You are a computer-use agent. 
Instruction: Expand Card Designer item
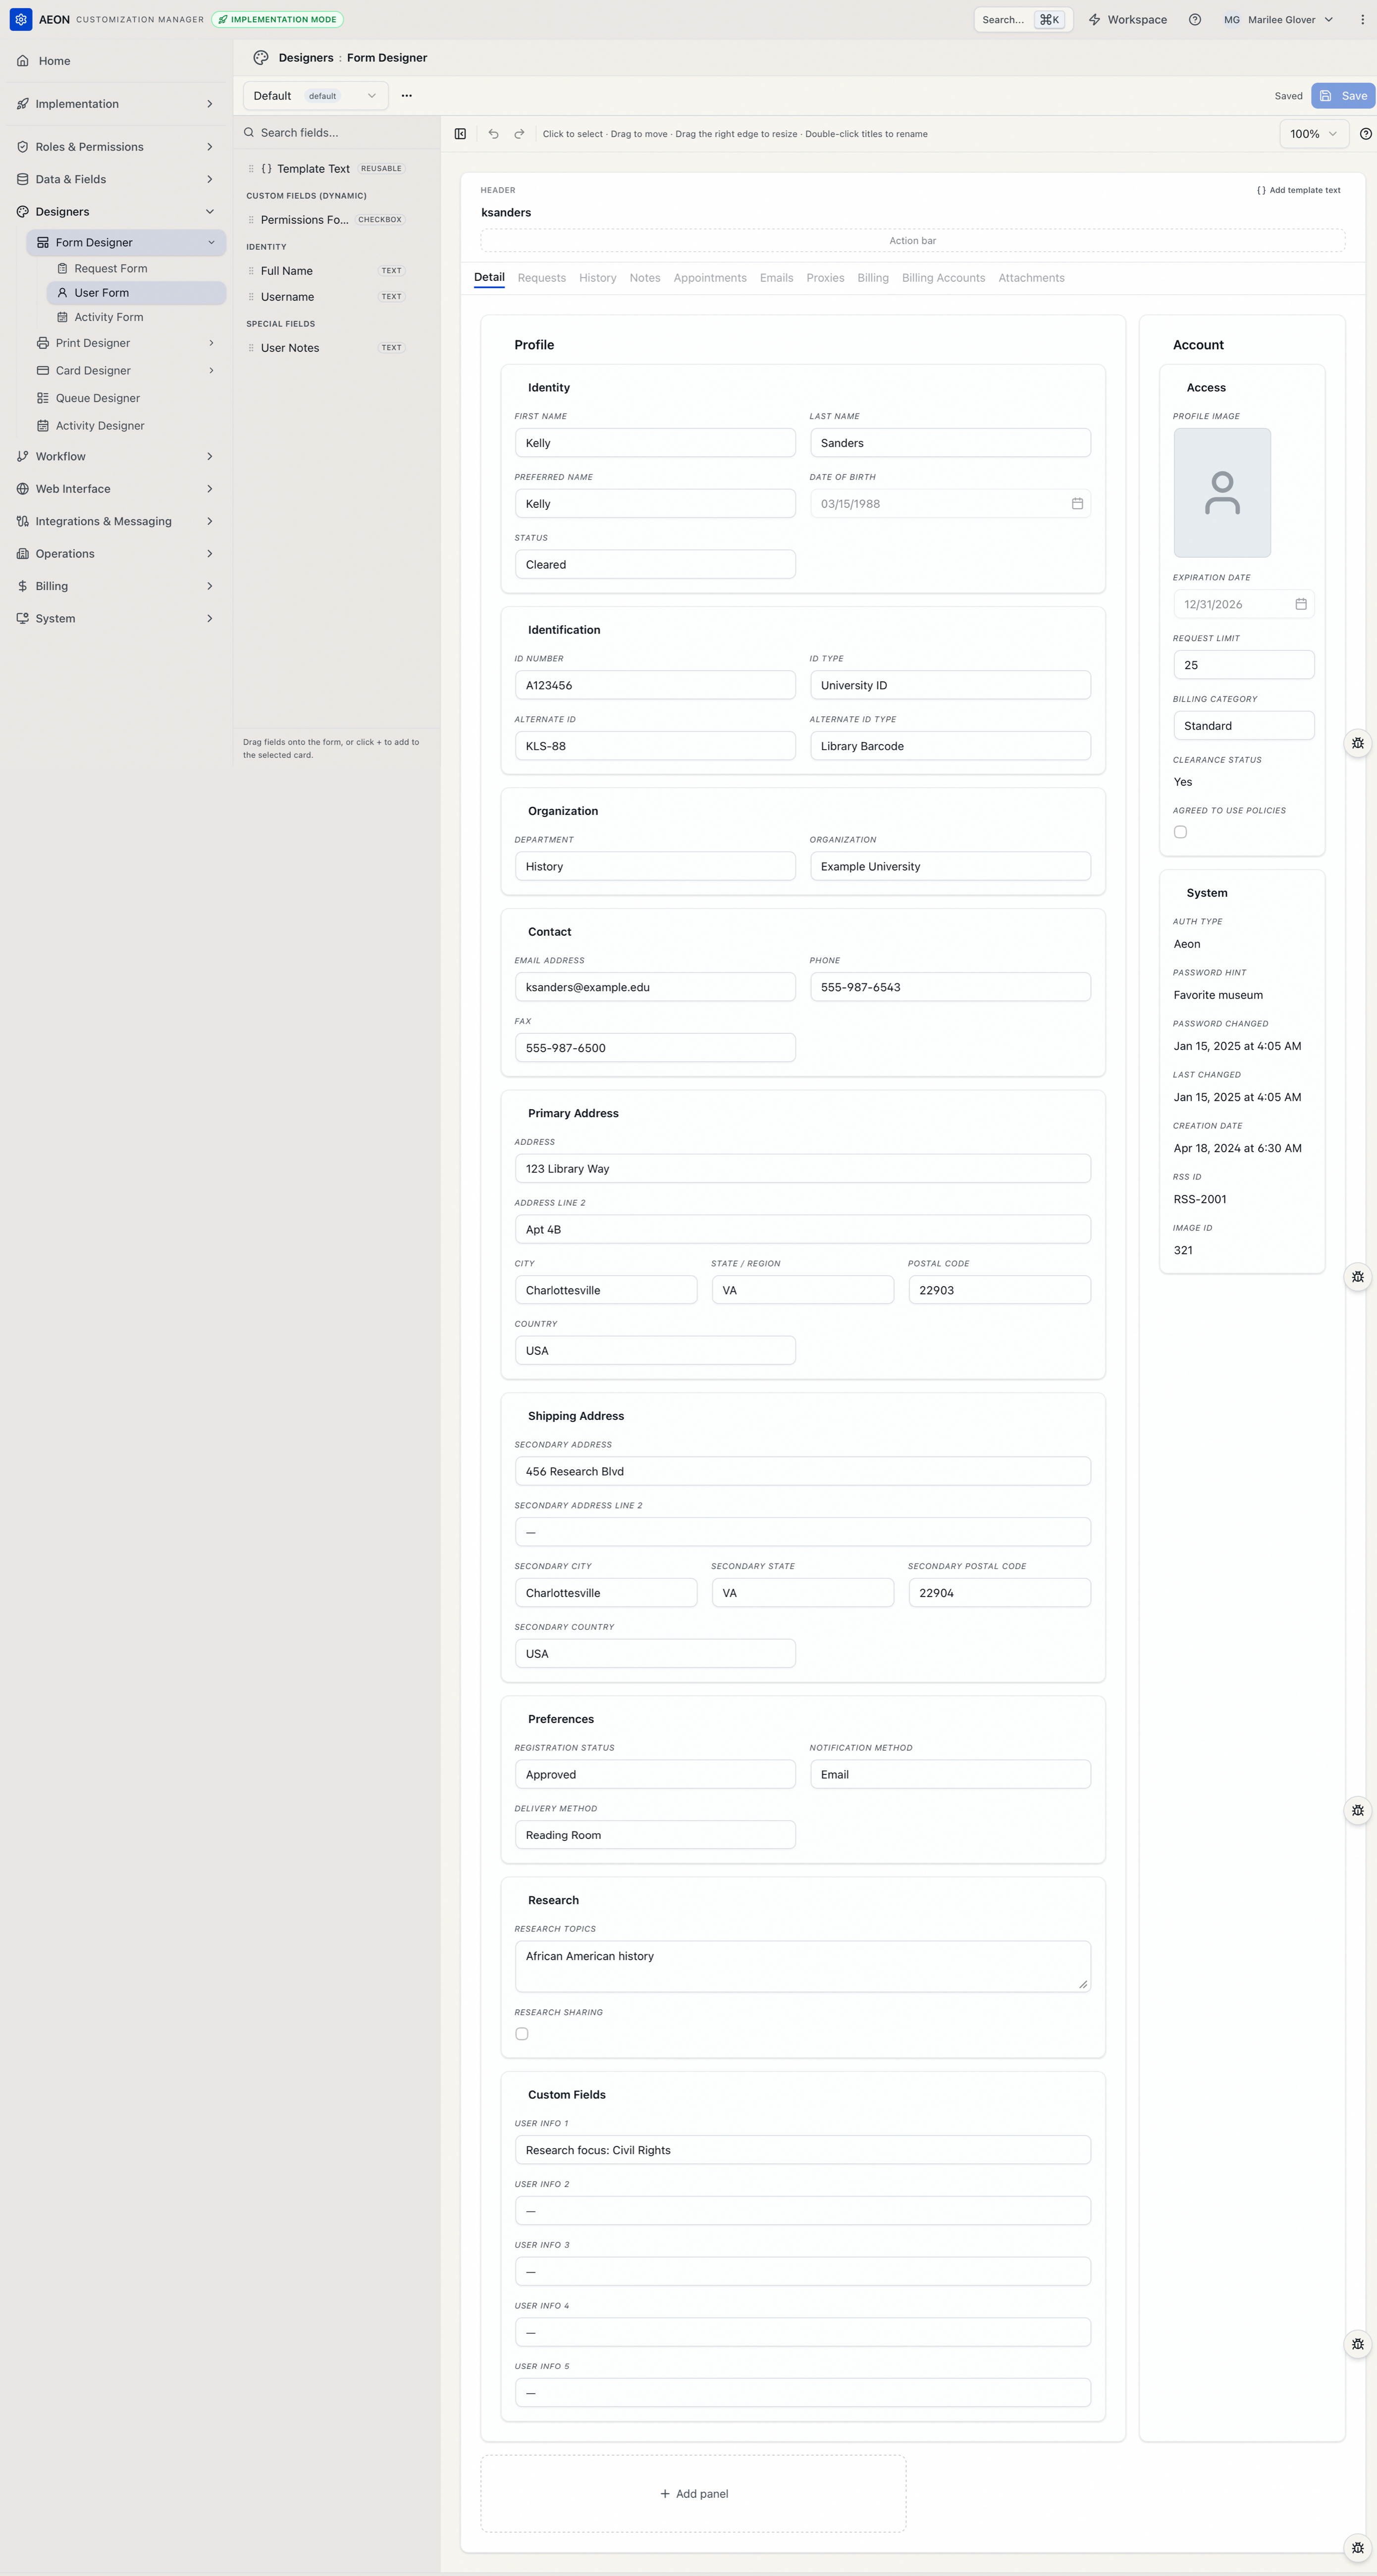pos(126,370)
